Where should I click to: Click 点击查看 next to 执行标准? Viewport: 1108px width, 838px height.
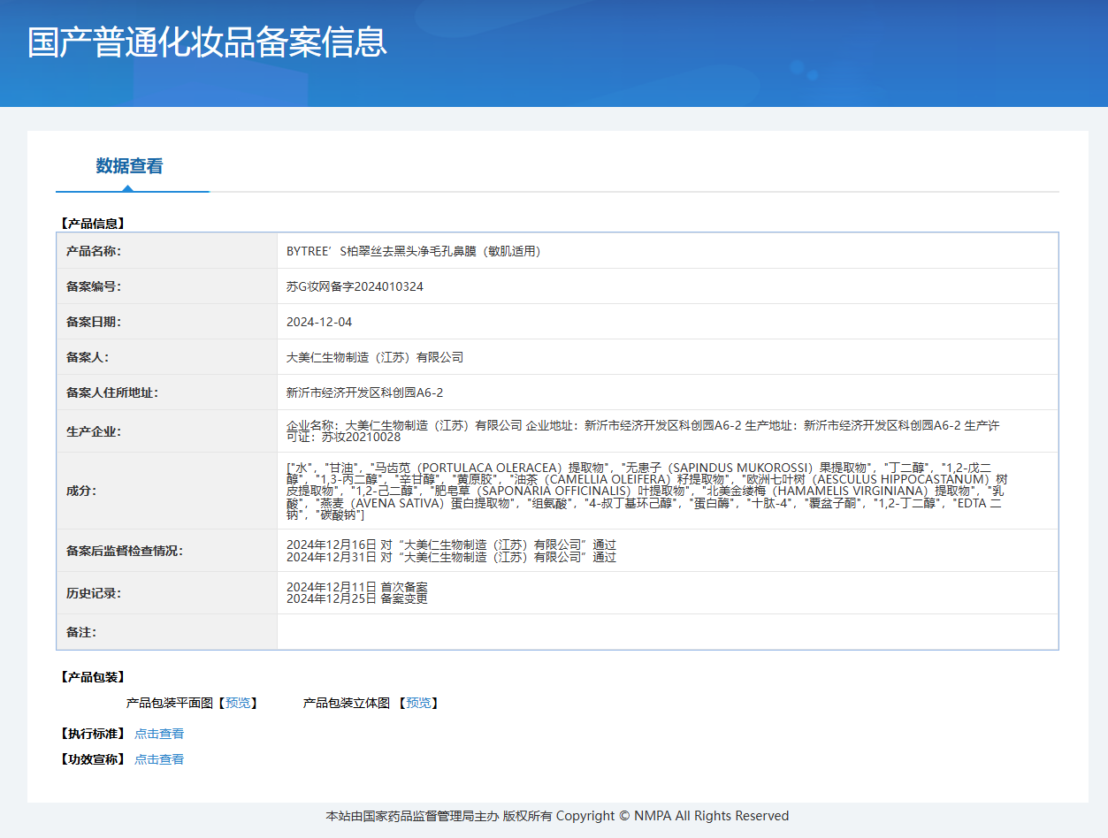point(159,734)
